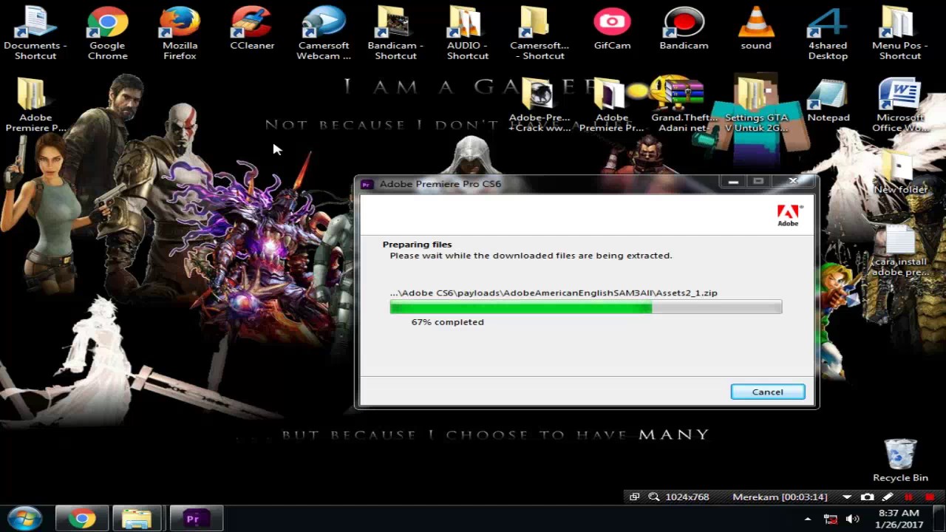
Task: Click the 'Preparing files' heading
Action: 417,245
